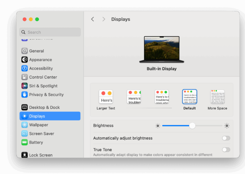Open the Screen Saver sidebar icon
Screen dimensions: 245x174
[x=24, y=133]
